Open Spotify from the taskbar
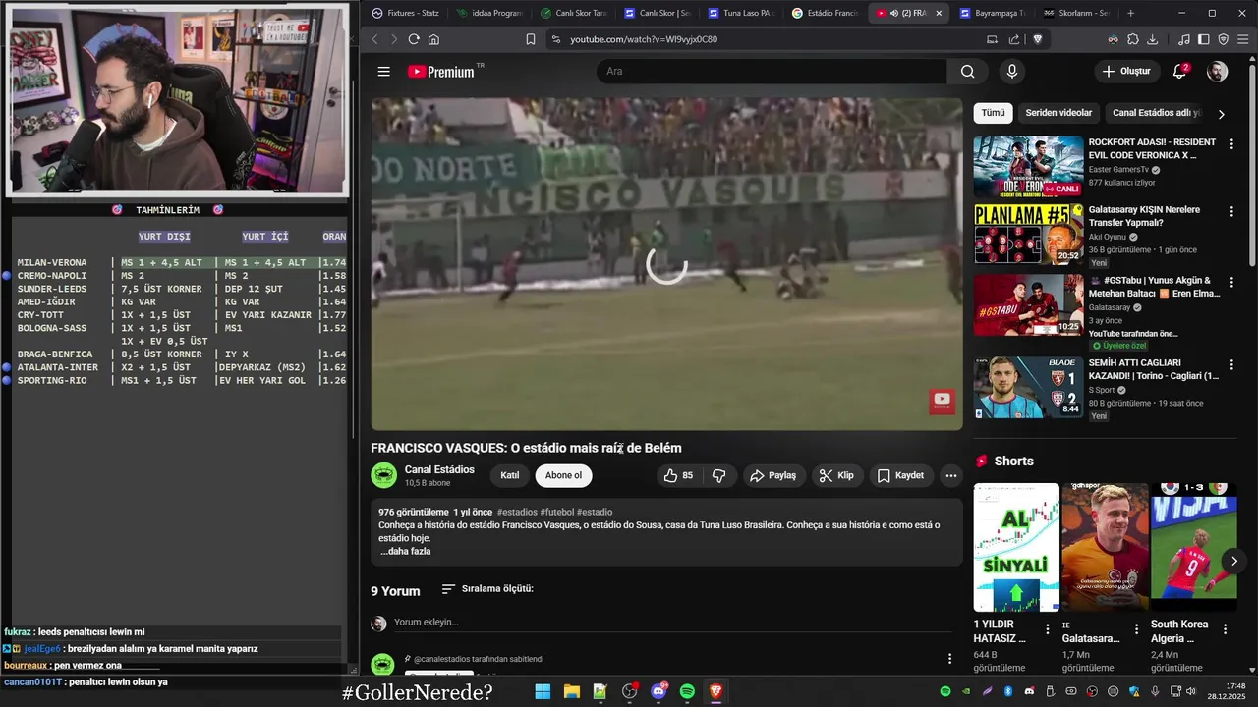The width and height of the screenshot is (1258, 707). [x=687, y=691]
